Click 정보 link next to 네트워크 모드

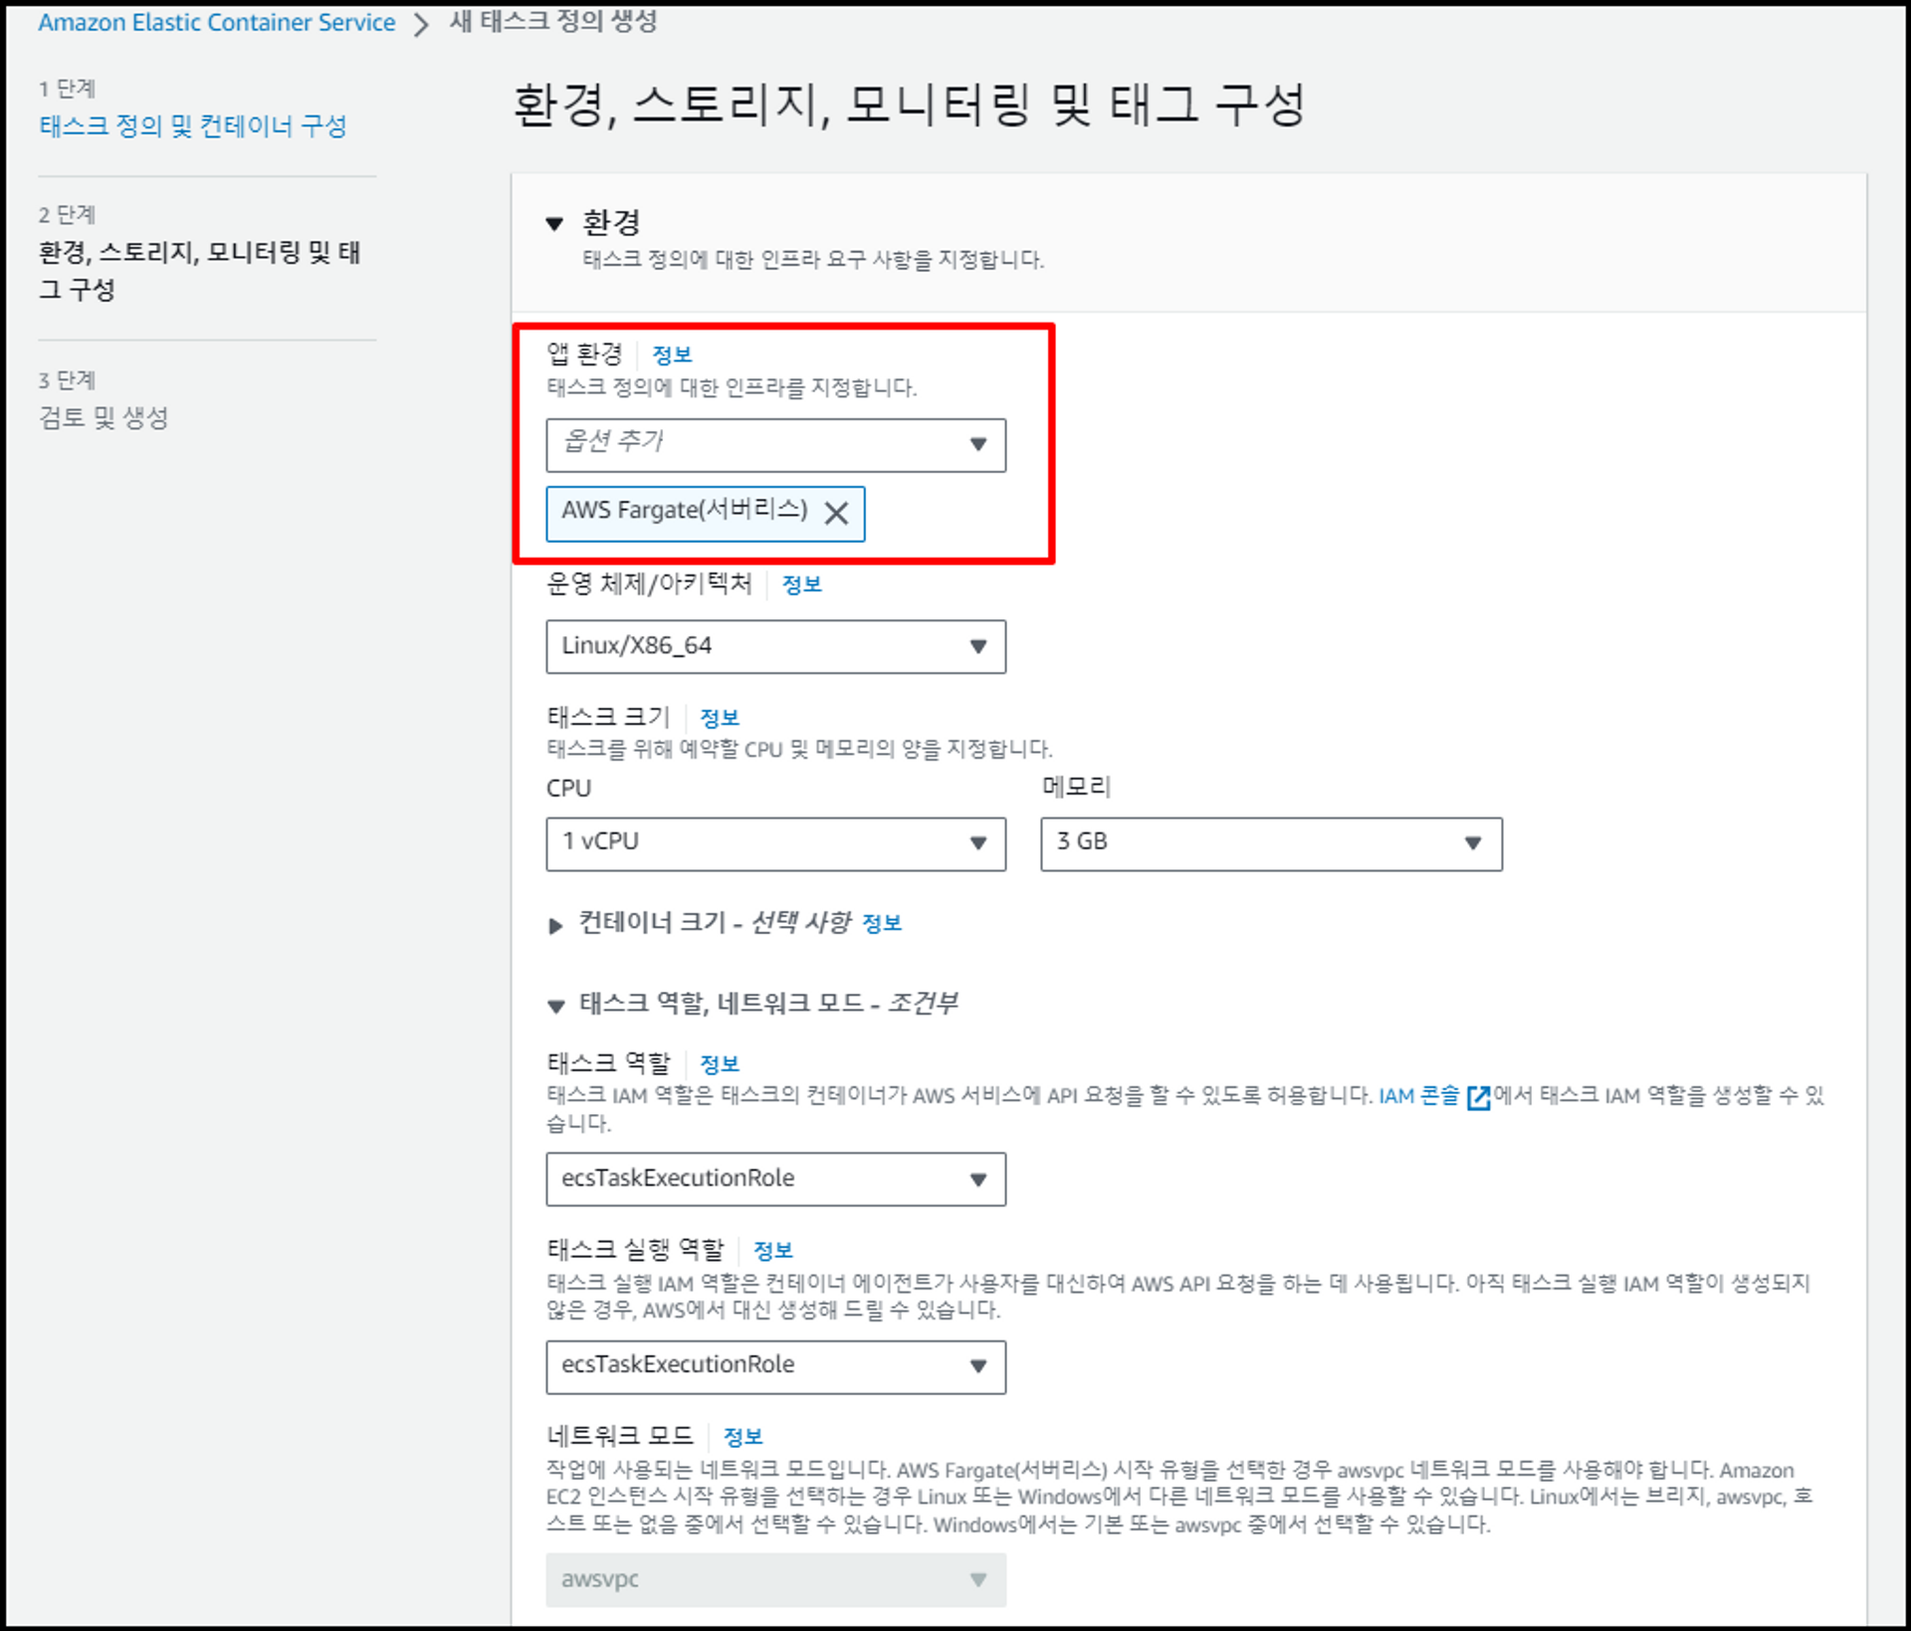point(743,1437)
